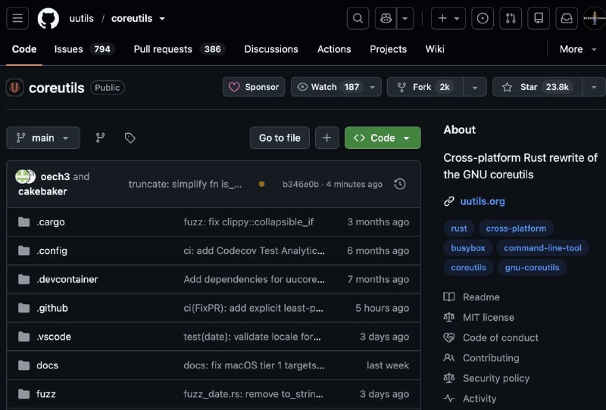Open the Readme link
The height and width of the screenshot is (410, 606).
(x=481, y=297)
